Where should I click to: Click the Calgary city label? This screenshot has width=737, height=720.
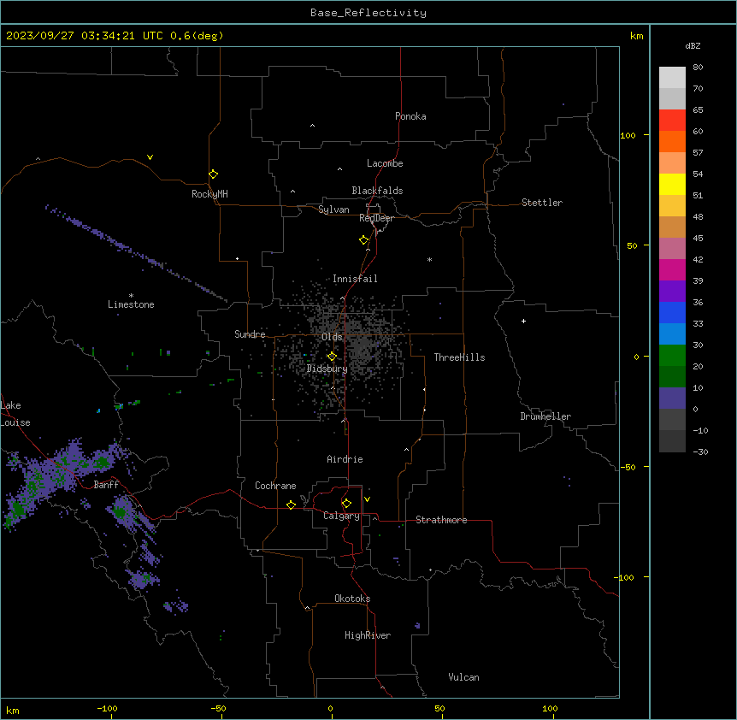341,516
